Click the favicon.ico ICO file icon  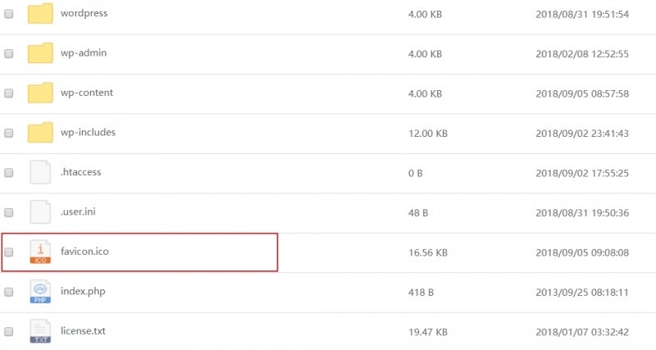point(40,252)
